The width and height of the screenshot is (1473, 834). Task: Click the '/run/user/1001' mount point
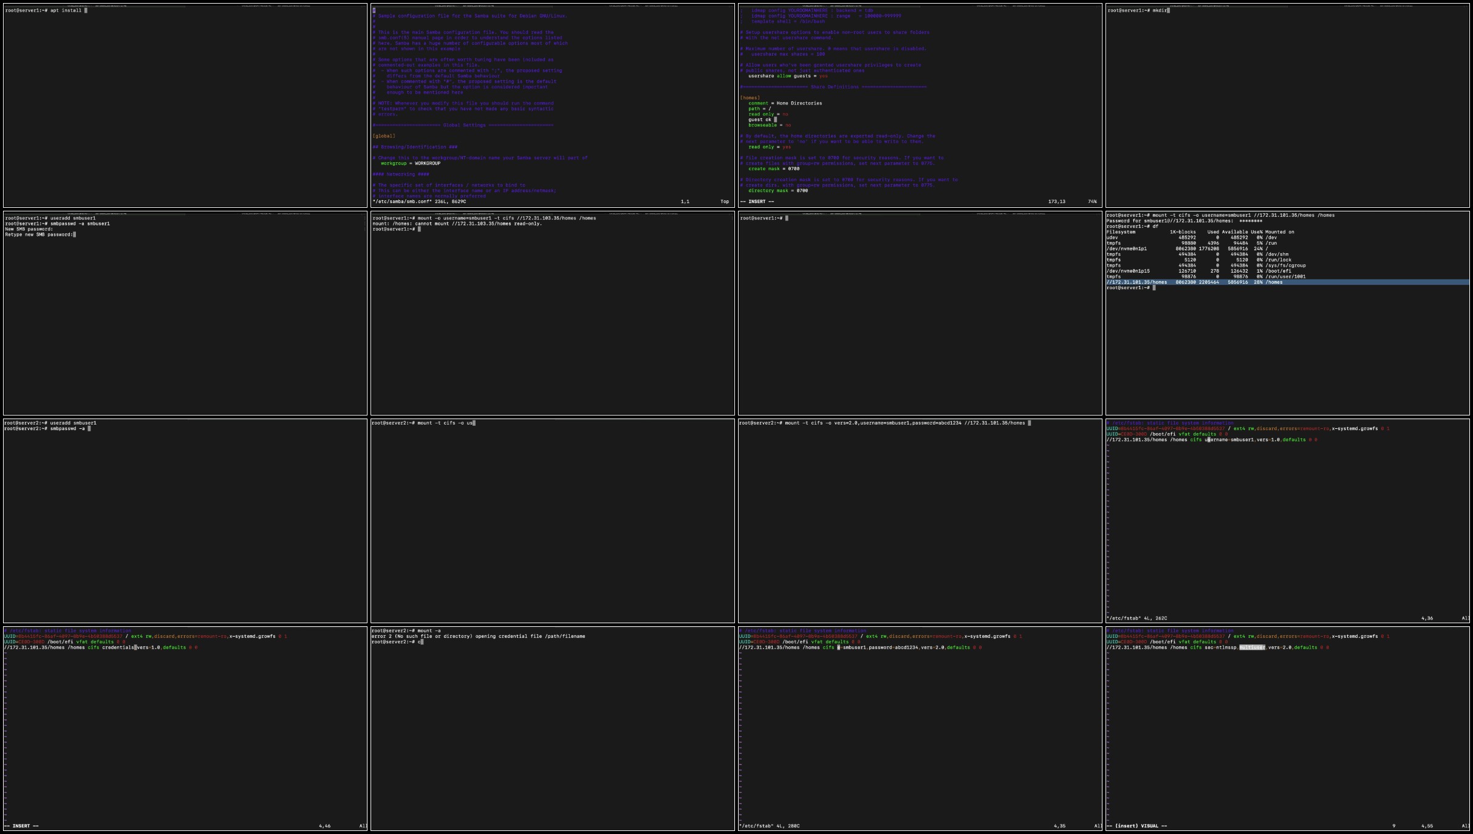1285,276
